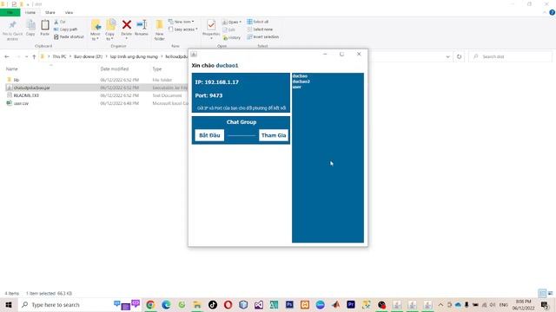Select user ducbao in the chat user list

coord(300,76)
